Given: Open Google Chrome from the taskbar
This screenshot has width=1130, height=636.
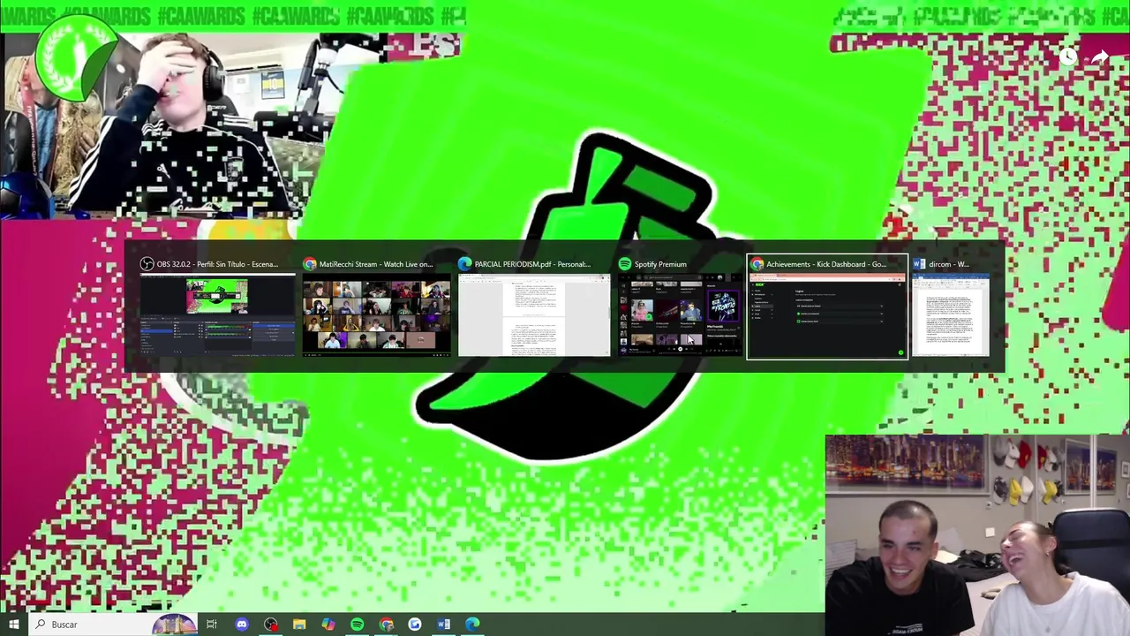Looking at the screenshot, I should [386, 625].
